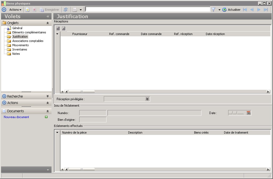
Task: Sort by Date commande column
Action: point(151,34)
